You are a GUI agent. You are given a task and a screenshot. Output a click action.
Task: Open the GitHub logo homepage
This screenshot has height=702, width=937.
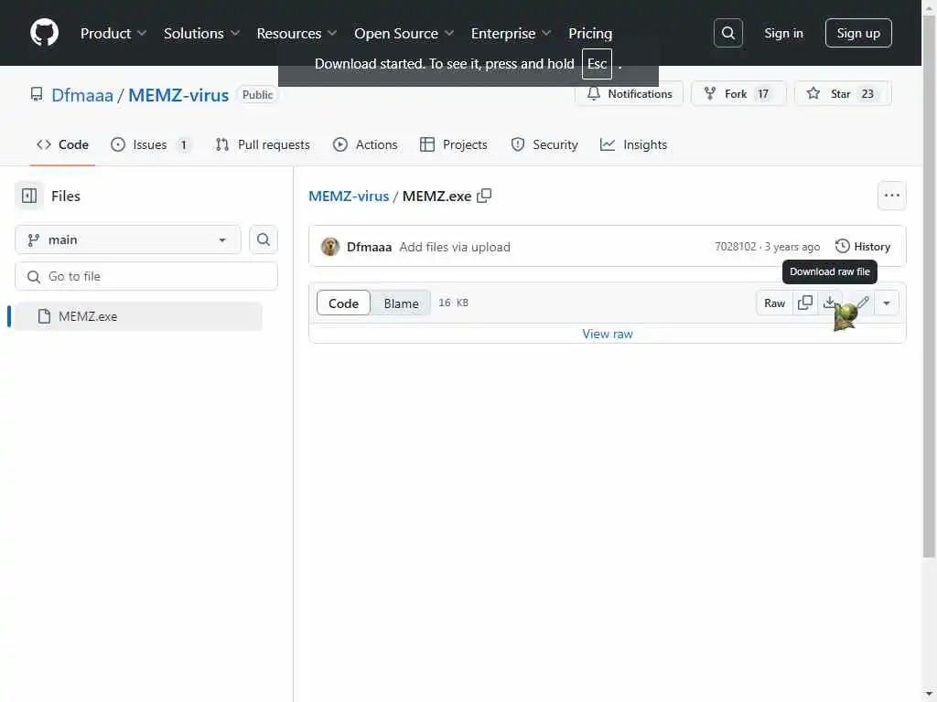(x=44, y=33)
